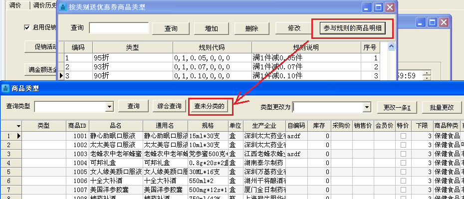Expand the 类型更改为 dropdown

(367, 107)
